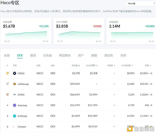This screenshot has width=156, height=133.
Task: Click the first-place medal icon for MDEX
Action: click(x=8, y=73)
